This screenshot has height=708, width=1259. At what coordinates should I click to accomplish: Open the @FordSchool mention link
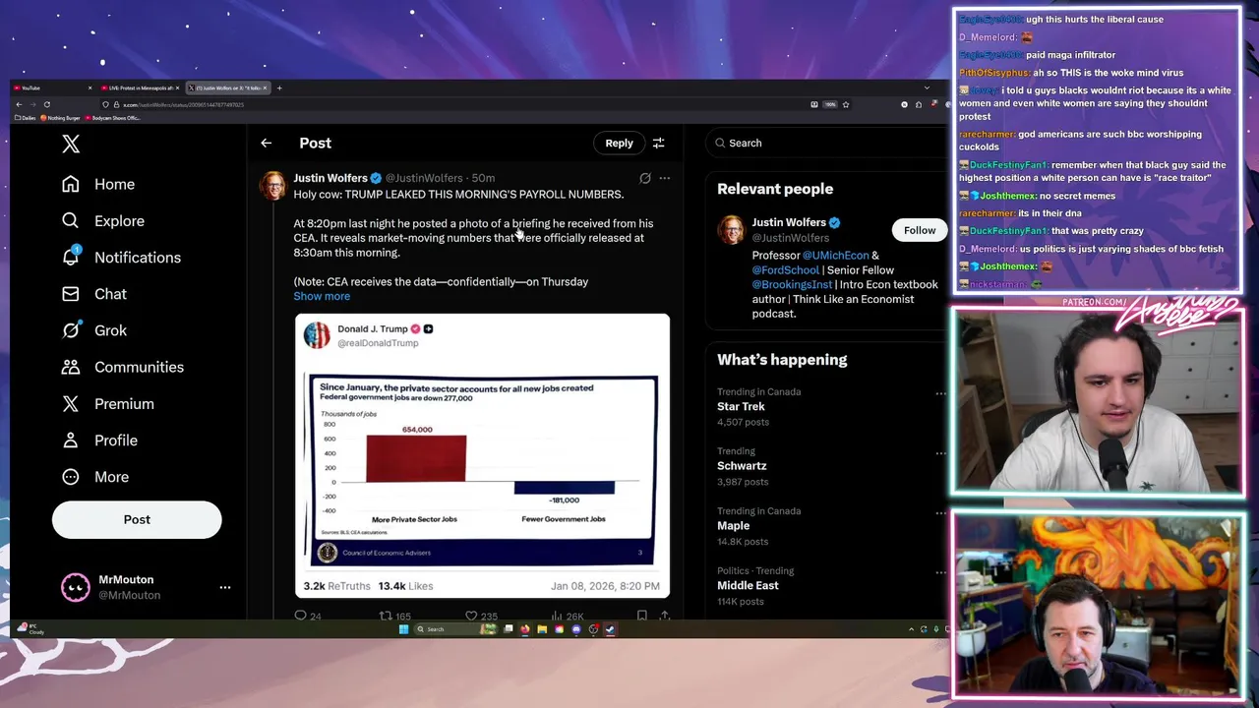(785, 269)
